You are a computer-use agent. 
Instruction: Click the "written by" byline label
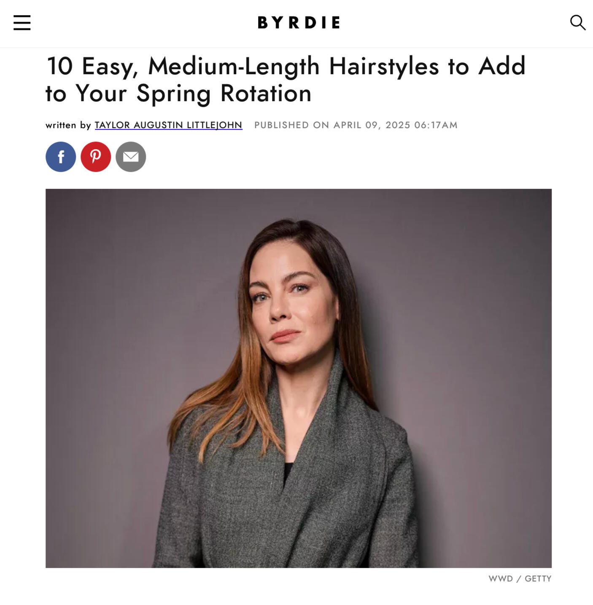(68, 125)
